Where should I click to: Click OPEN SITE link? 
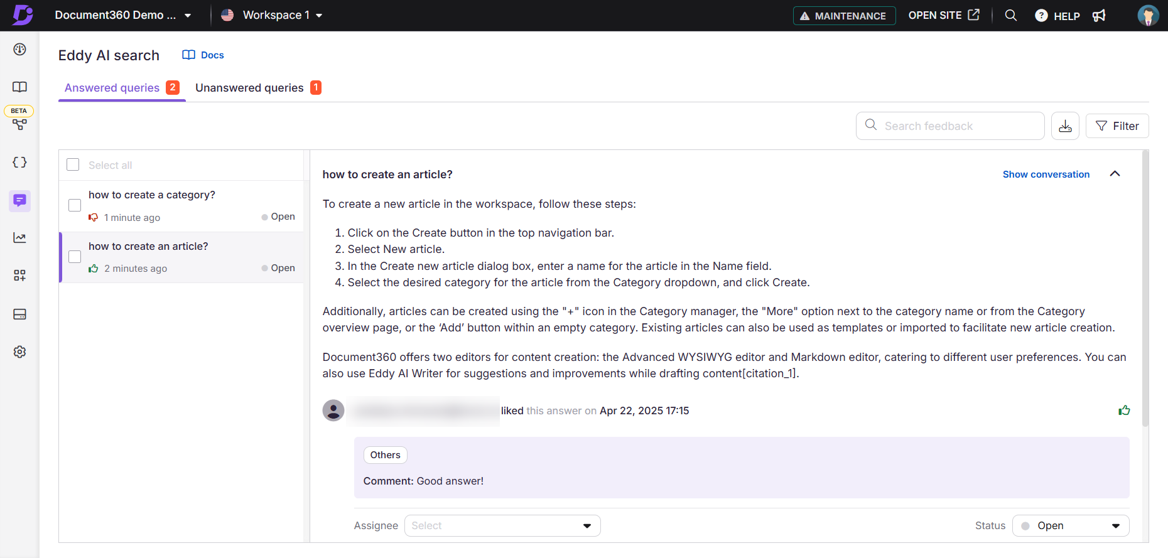[944, 15]
